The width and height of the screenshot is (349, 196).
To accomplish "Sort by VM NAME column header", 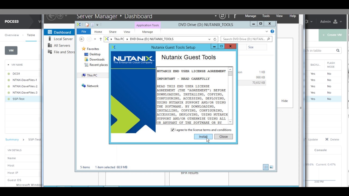I will [17, 65].
